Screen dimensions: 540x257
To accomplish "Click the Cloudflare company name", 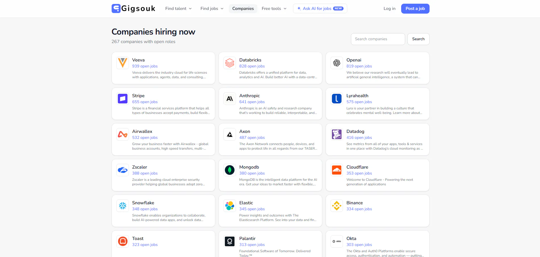I will pyautogui.click(x=357, y=167).
